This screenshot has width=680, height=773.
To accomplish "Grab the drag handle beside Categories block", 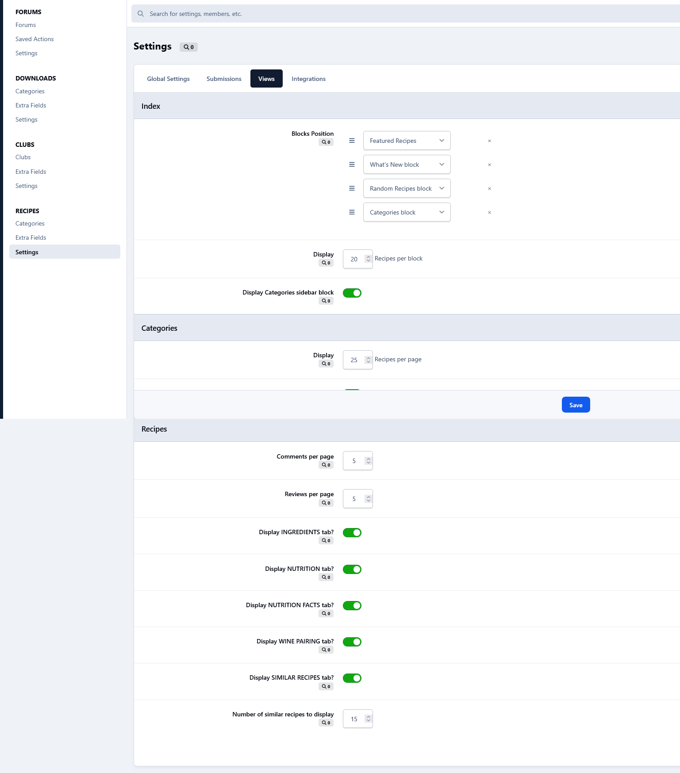I will tap(352, 212).
